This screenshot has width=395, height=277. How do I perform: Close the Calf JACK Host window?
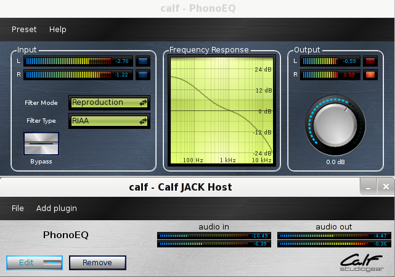[386, 187]
